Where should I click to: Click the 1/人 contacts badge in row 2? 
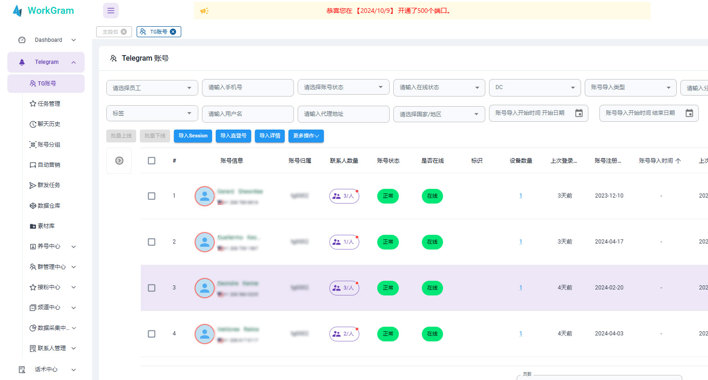pos(344,242)
